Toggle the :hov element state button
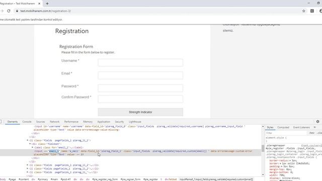 pos(312,133)
